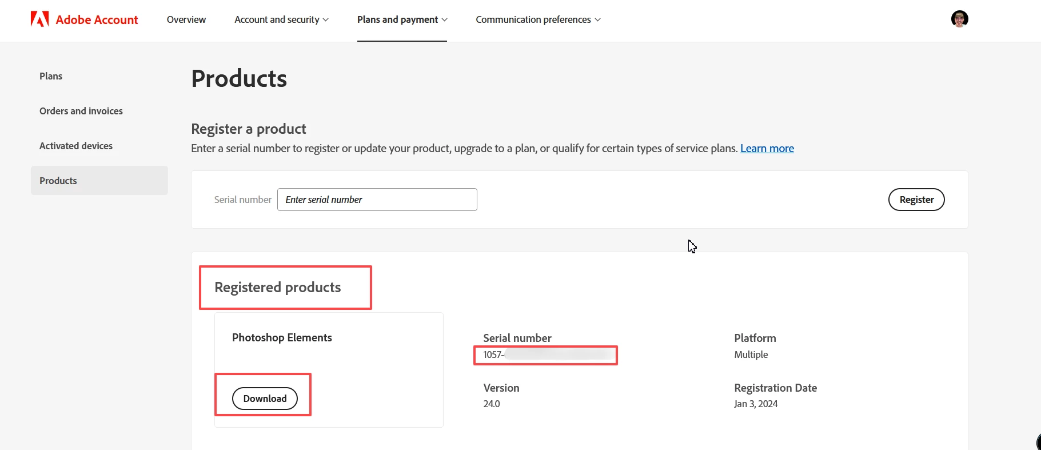Click the Adobe logo icon
The image size is (1041, 450).
point(39,19)
